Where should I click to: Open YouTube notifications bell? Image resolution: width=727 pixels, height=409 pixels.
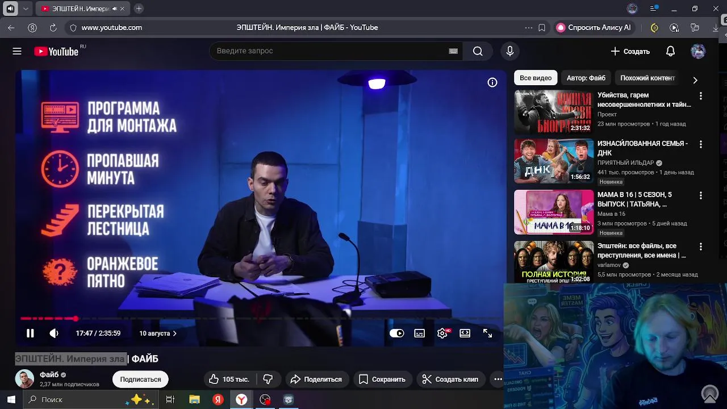coord(670,51)
